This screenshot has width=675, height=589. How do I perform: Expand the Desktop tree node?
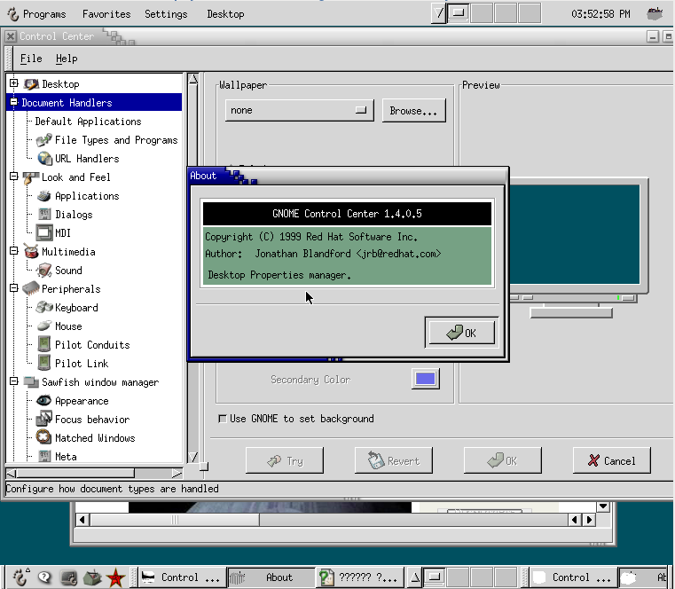[14, 83]
